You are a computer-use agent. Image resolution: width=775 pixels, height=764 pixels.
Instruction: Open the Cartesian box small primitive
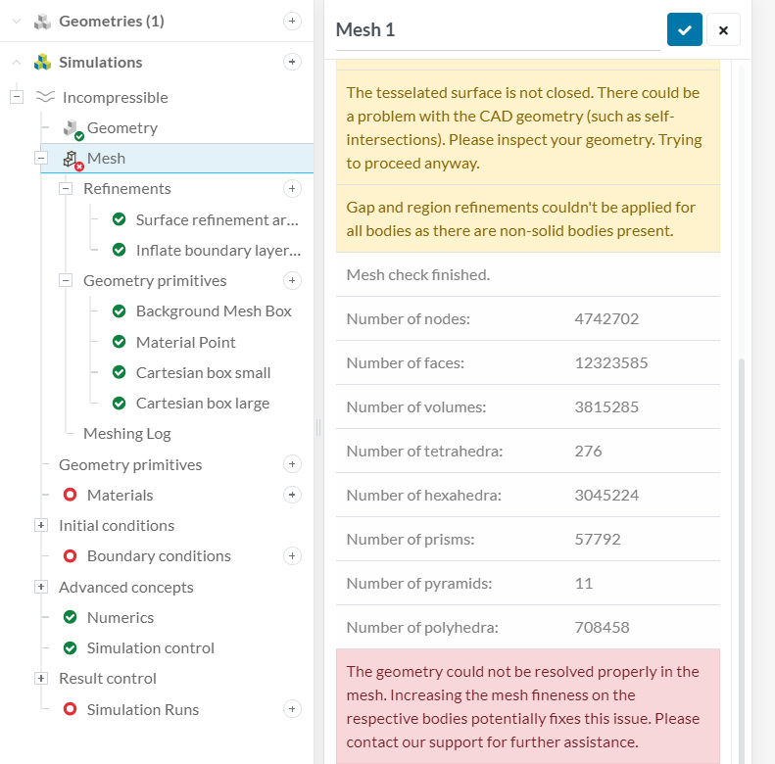tap(203, 372)
